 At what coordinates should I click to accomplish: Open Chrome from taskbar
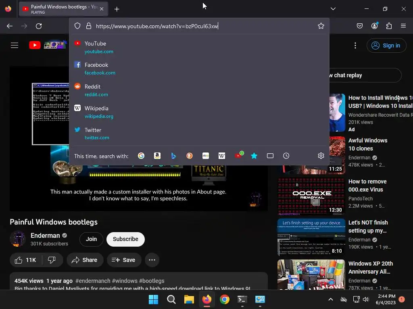225,299
